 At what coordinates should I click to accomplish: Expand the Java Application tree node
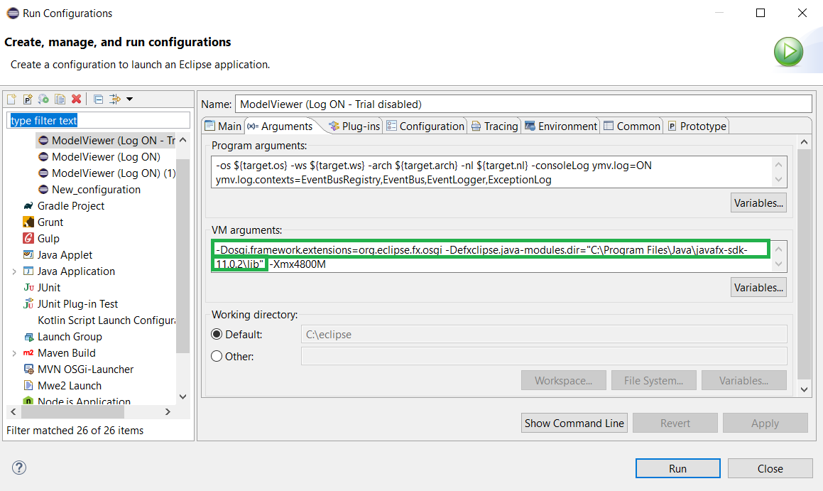tap(12, 271)
